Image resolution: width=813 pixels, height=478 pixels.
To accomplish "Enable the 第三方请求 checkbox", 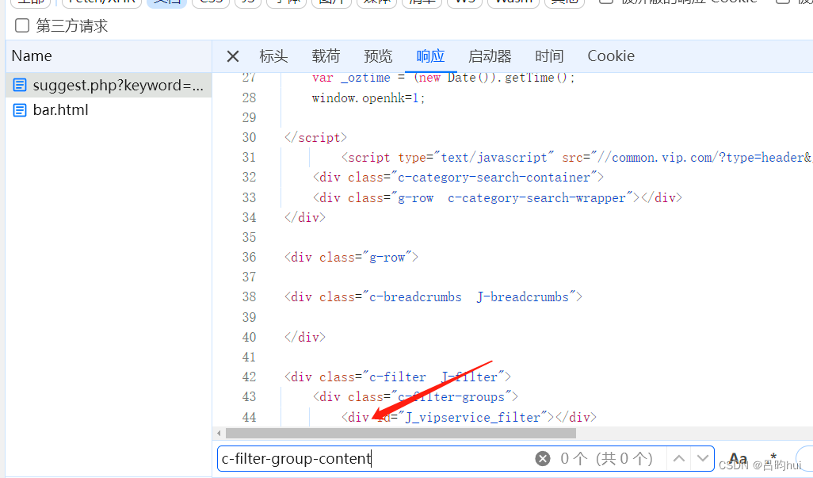I will tap(21, 25).
